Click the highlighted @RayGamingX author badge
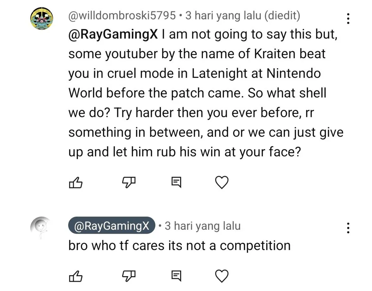Screen dimensions: 372x291 point(112,225)
